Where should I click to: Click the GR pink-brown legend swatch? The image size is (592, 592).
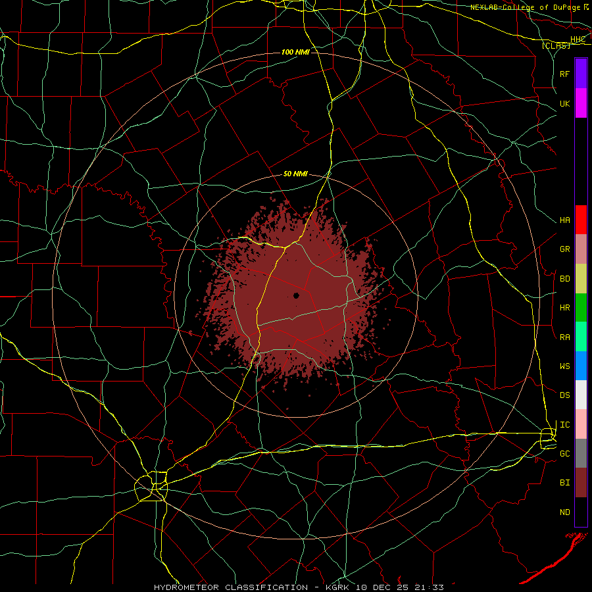[x=581, y=249]
